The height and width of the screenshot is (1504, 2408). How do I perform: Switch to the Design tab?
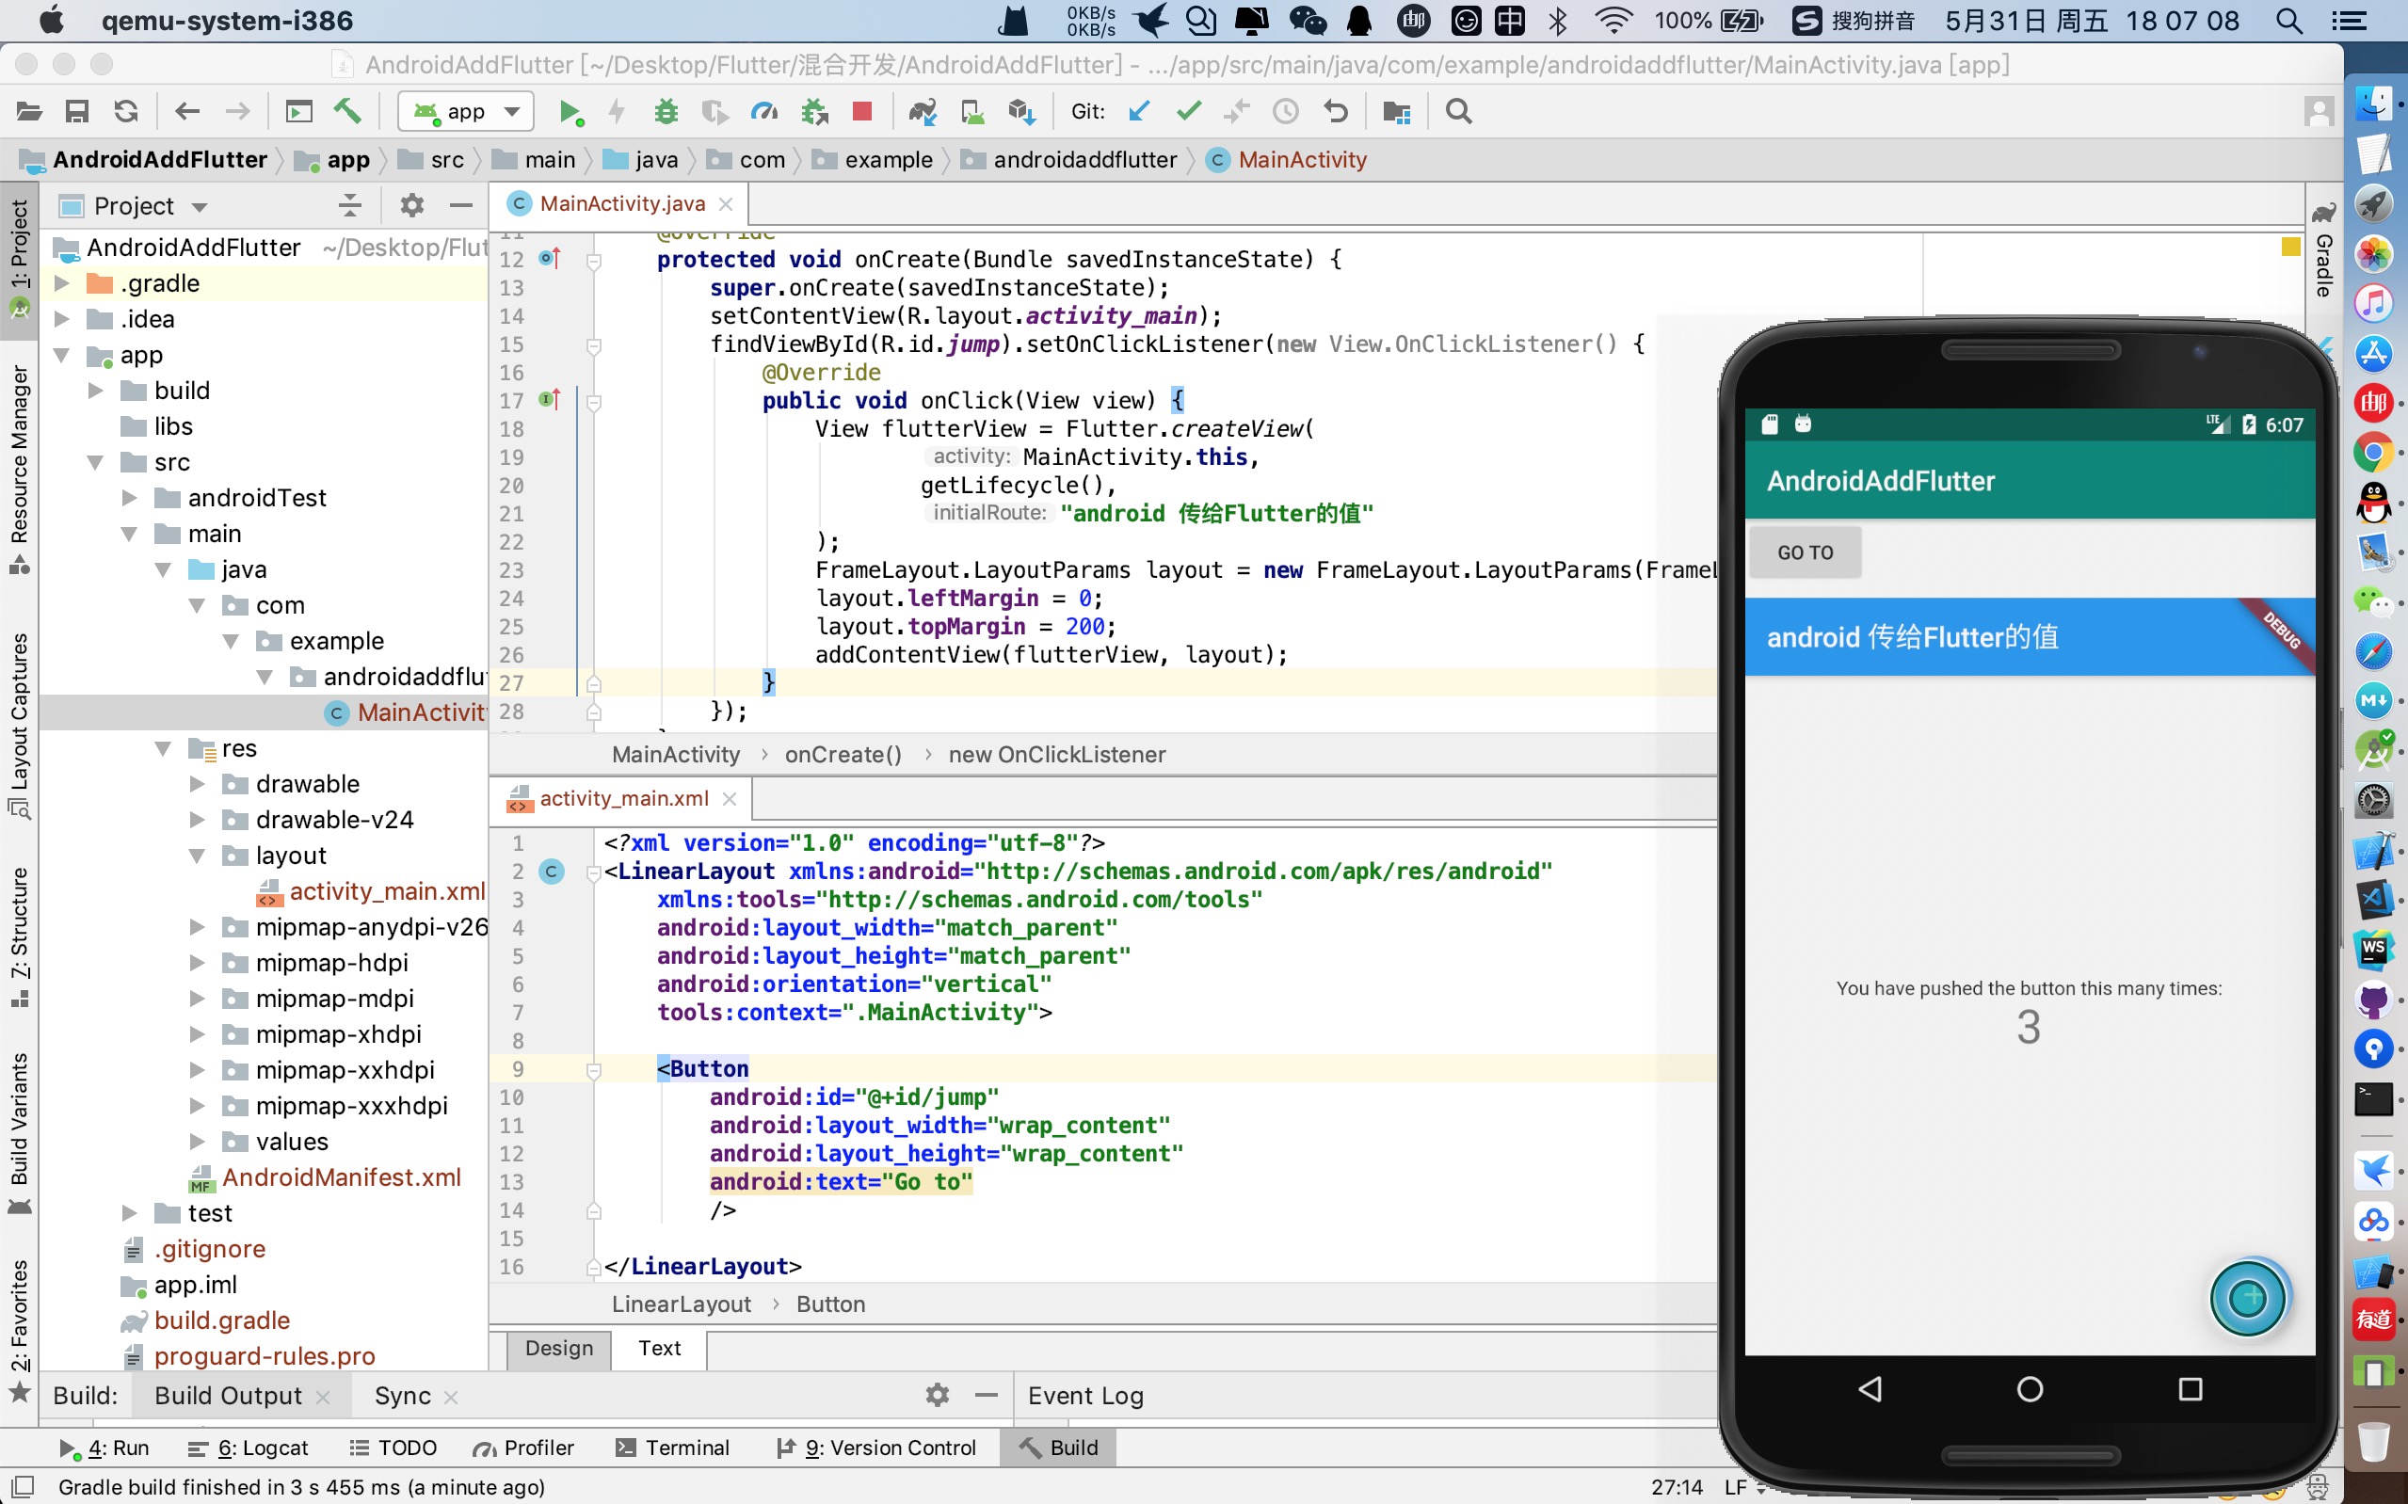559,1349
